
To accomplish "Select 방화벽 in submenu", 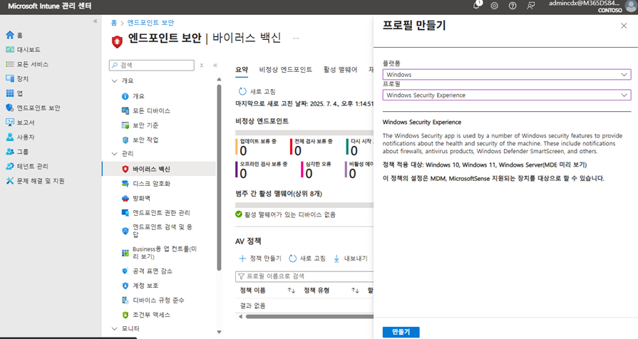I will (x=136, y=199).
